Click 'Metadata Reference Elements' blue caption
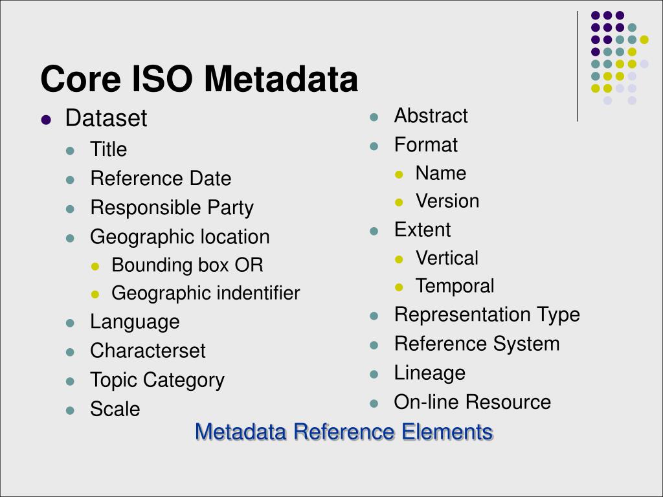This screenshot has width=663, height=497. 344,432
